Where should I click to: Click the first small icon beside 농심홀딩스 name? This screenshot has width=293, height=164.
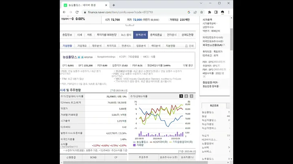[x=79, y=57]
